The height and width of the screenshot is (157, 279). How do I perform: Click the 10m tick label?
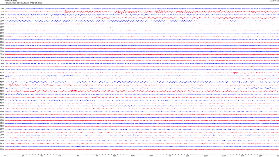tap(96, 156)
